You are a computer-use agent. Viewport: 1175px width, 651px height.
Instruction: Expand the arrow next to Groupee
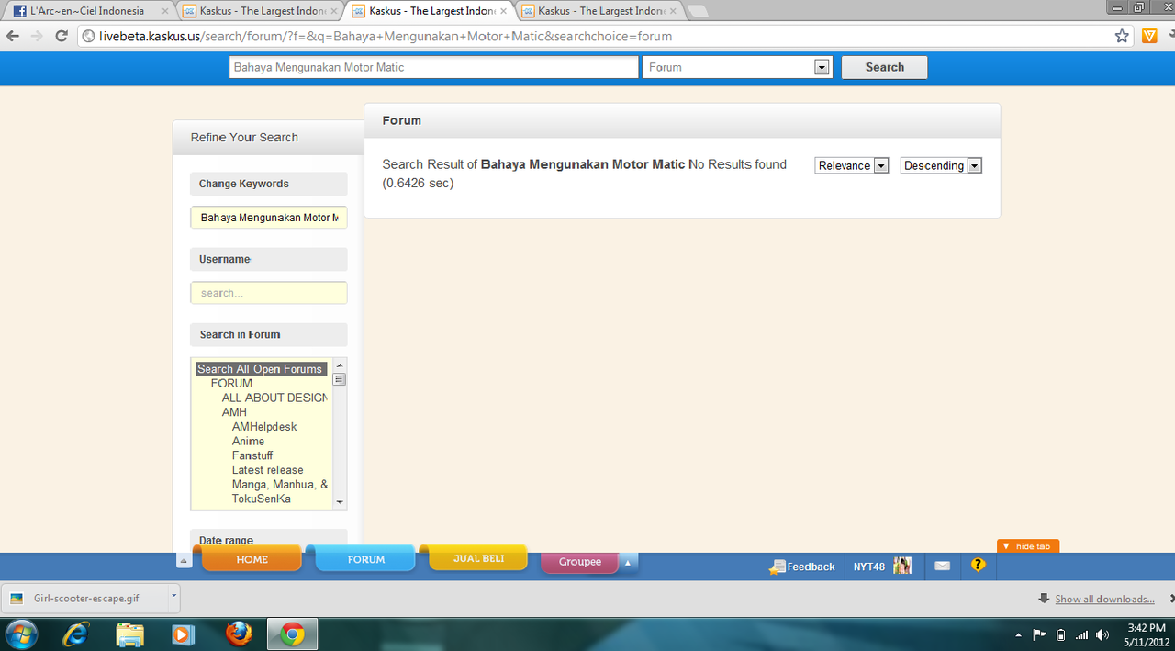(x=629, y=562)
